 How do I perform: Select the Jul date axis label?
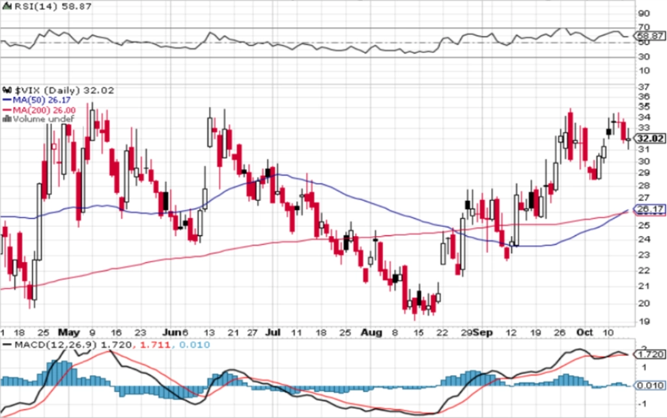pyautogui.click(x=273, y=333)
